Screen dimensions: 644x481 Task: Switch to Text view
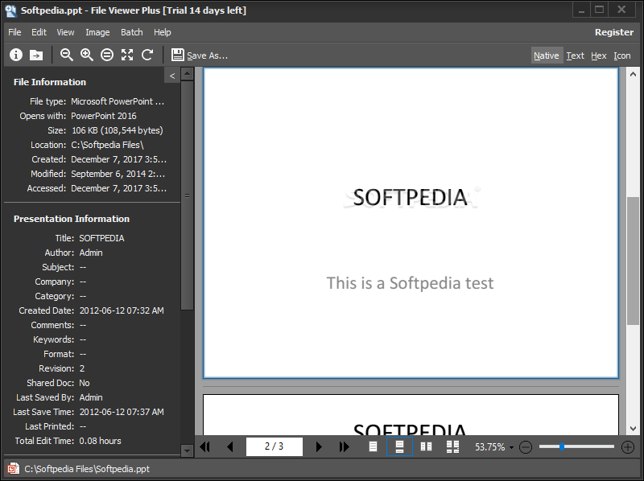coord(575,55)
